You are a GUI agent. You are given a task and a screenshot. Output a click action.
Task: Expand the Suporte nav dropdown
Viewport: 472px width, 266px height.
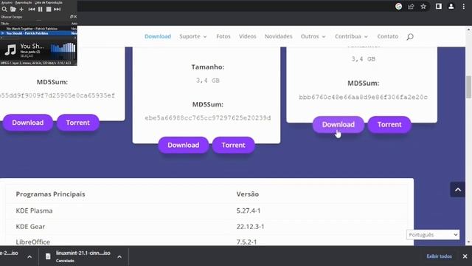pos(193,36)
